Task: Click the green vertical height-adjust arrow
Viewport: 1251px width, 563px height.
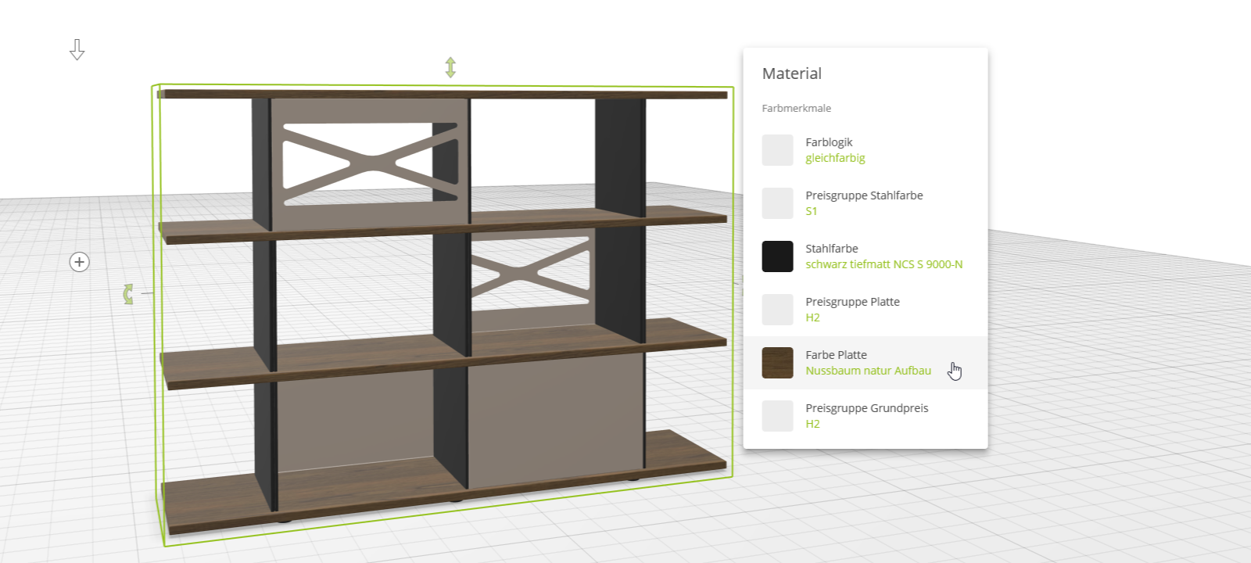Action: coord(450,67)
